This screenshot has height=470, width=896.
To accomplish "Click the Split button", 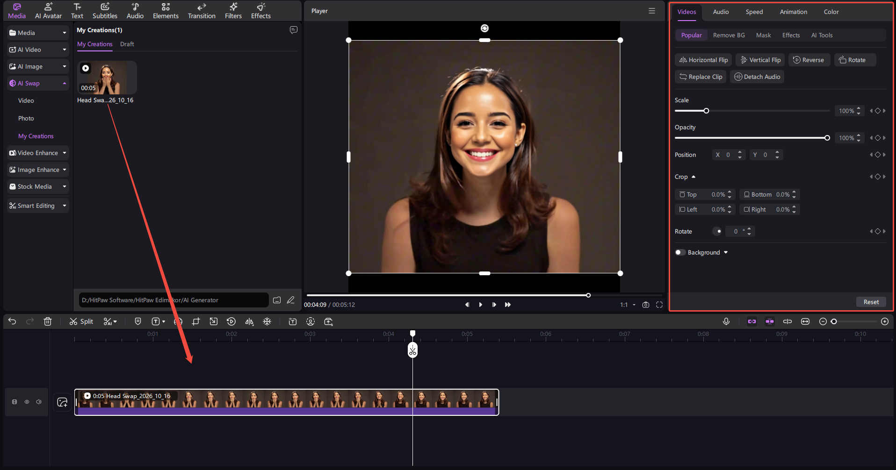I will 81,321.
